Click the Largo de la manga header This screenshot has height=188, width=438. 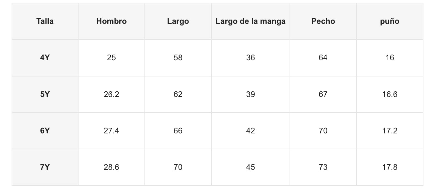coord(250,22)
